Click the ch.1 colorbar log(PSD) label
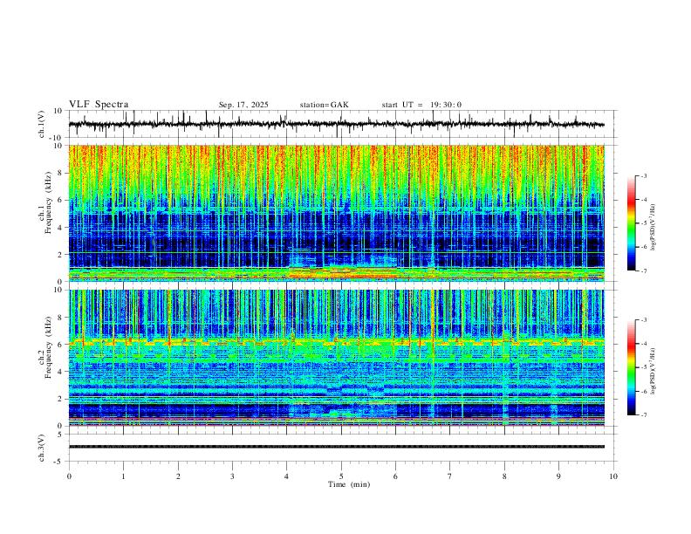Viewport: 691px width, 534px height. coord(653,228)
